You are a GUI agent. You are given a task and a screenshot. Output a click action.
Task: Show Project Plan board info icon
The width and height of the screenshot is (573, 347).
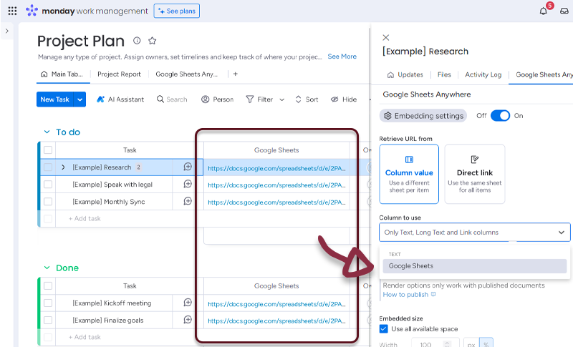point(137,41)
